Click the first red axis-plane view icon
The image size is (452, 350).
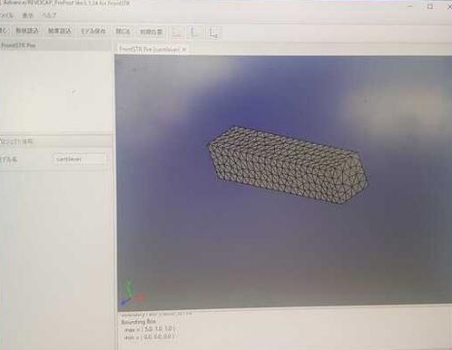pyautogui.click(x=177, y=32)
